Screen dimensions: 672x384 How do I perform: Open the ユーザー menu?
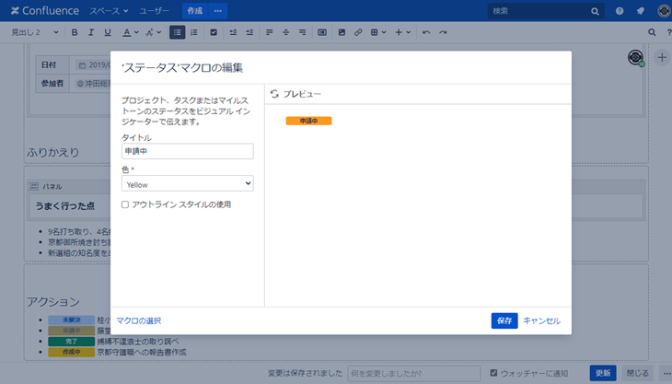155,11
